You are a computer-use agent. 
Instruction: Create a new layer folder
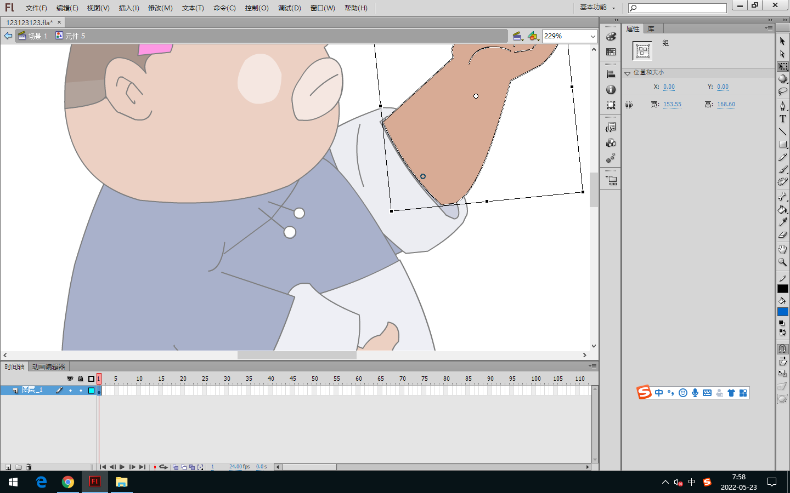[19, 467]
